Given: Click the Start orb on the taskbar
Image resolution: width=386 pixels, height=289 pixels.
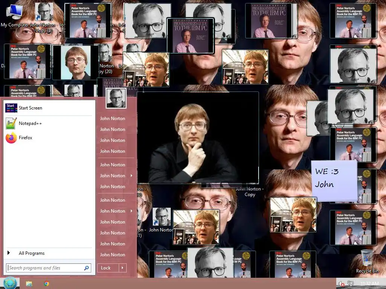Looking at the screenshot, I should click(x=10, y=283).
